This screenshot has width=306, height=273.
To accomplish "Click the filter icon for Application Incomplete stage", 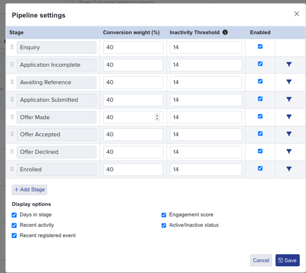I will [x=289, y=64].
